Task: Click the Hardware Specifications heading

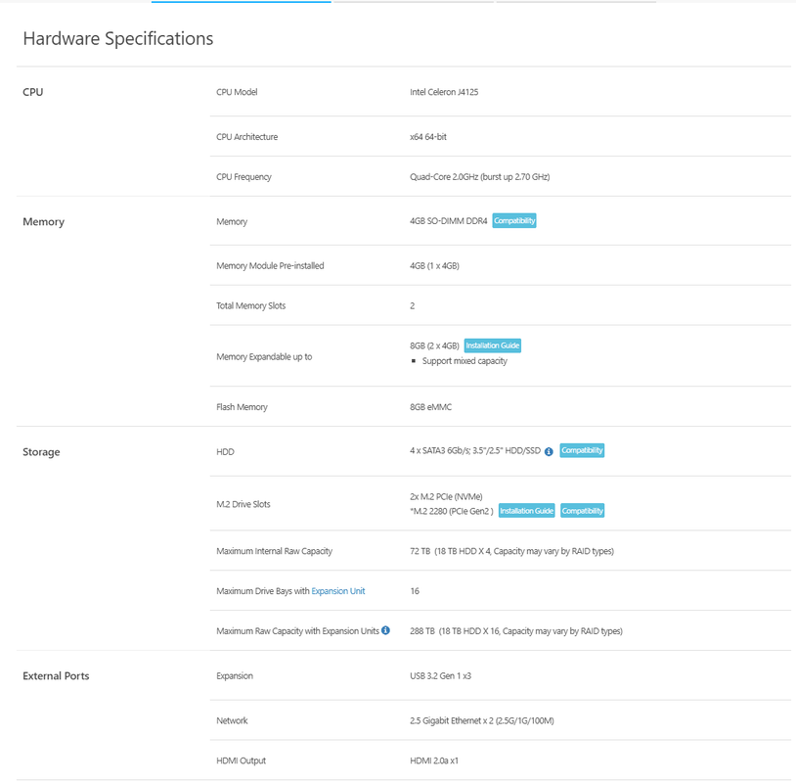Action: pos(118,38)
